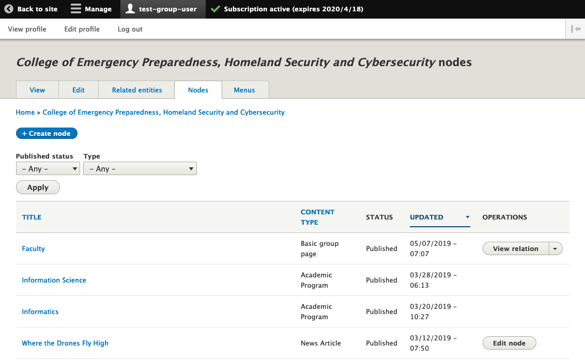Expand the View relation dropdown arrow
Viewport: 585px width, 360px height.
556,249
